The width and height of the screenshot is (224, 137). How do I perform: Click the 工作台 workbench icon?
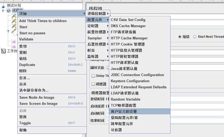pyautogui.click(x=3, y=51)
